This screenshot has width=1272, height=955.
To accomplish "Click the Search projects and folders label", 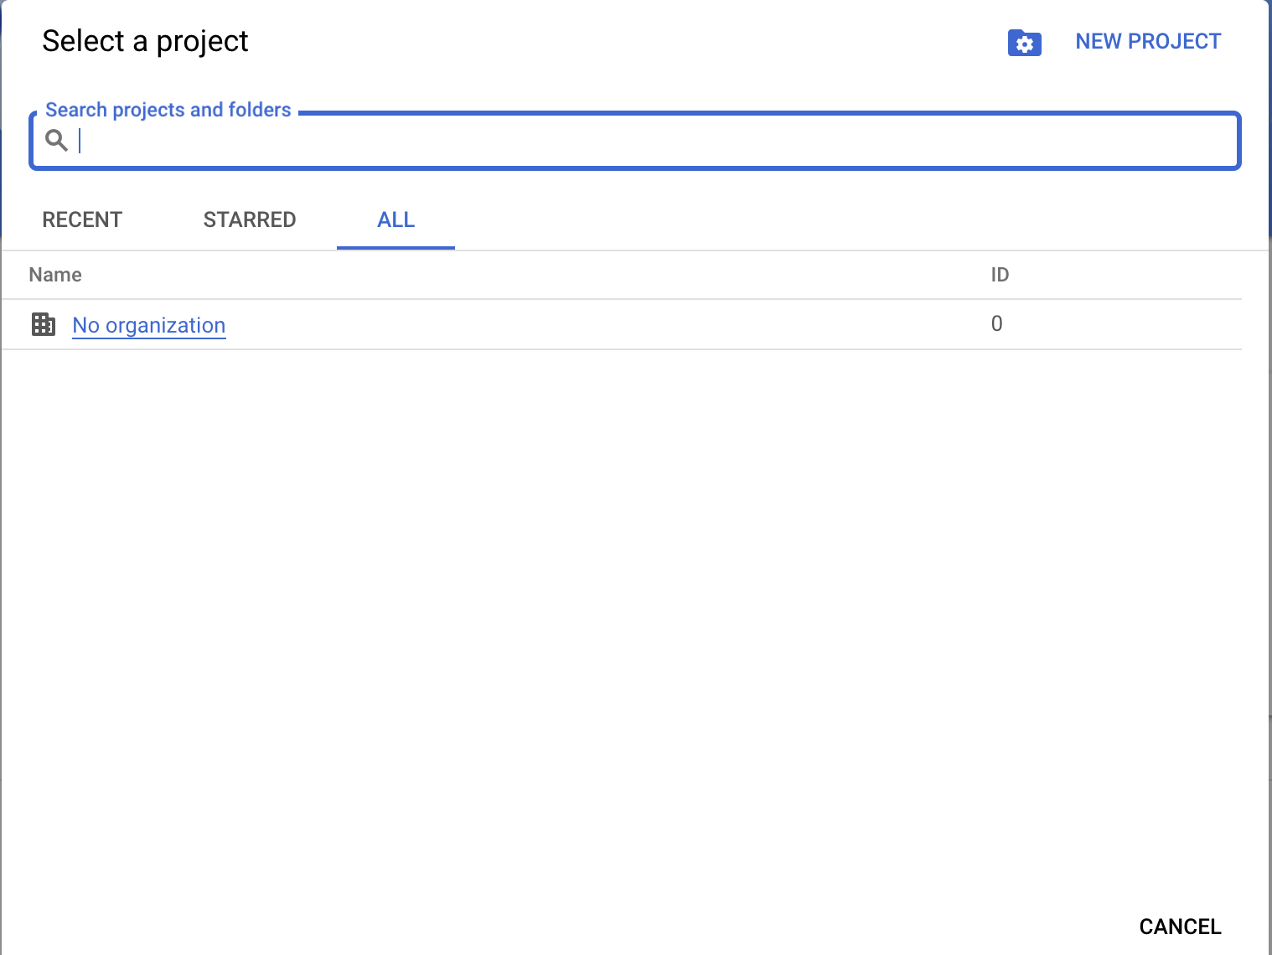I will [x=168, y=109].
